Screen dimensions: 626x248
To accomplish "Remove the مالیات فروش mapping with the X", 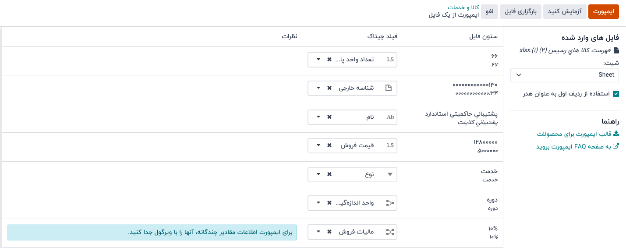I will [329, 232].
